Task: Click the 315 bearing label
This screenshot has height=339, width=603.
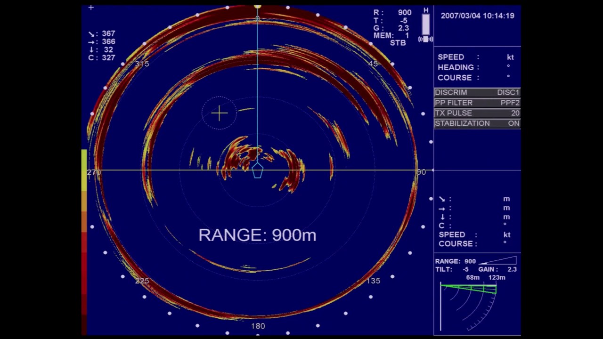Action: click(142, 64)
